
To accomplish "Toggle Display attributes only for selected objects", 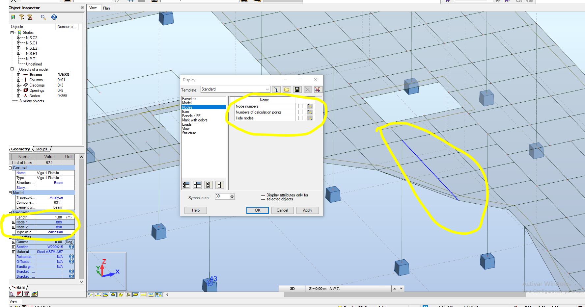I will pos(263,197).
